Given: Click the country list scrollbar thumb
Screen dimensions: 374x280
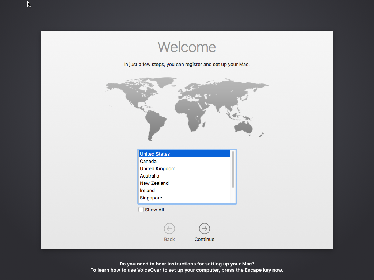Looking at the screenshot, I should click(233, 170).
